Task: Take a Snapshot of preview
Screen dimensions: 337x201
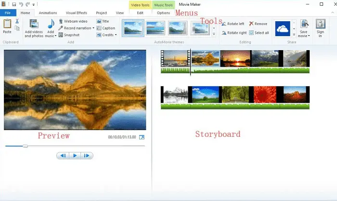Action: point(69,35)
